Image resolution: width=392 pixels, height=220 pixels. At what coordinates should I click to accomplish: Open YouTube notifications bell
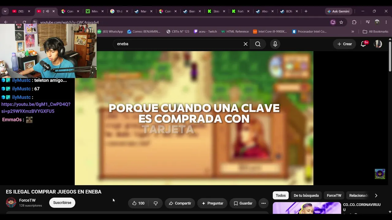pos(364,44)
